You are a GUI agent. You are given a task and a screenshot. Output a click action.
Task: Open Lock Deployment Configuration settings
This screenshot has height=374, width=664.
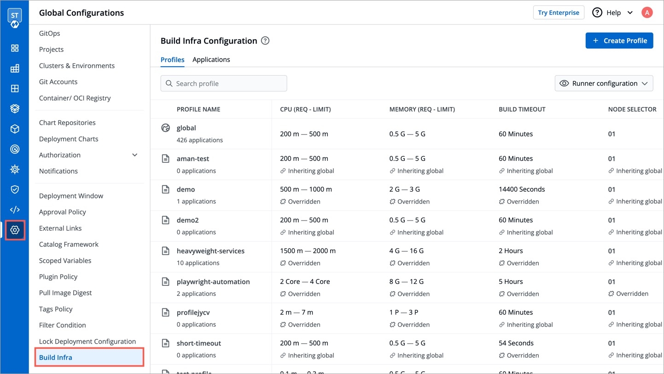[x=87, y=341]
